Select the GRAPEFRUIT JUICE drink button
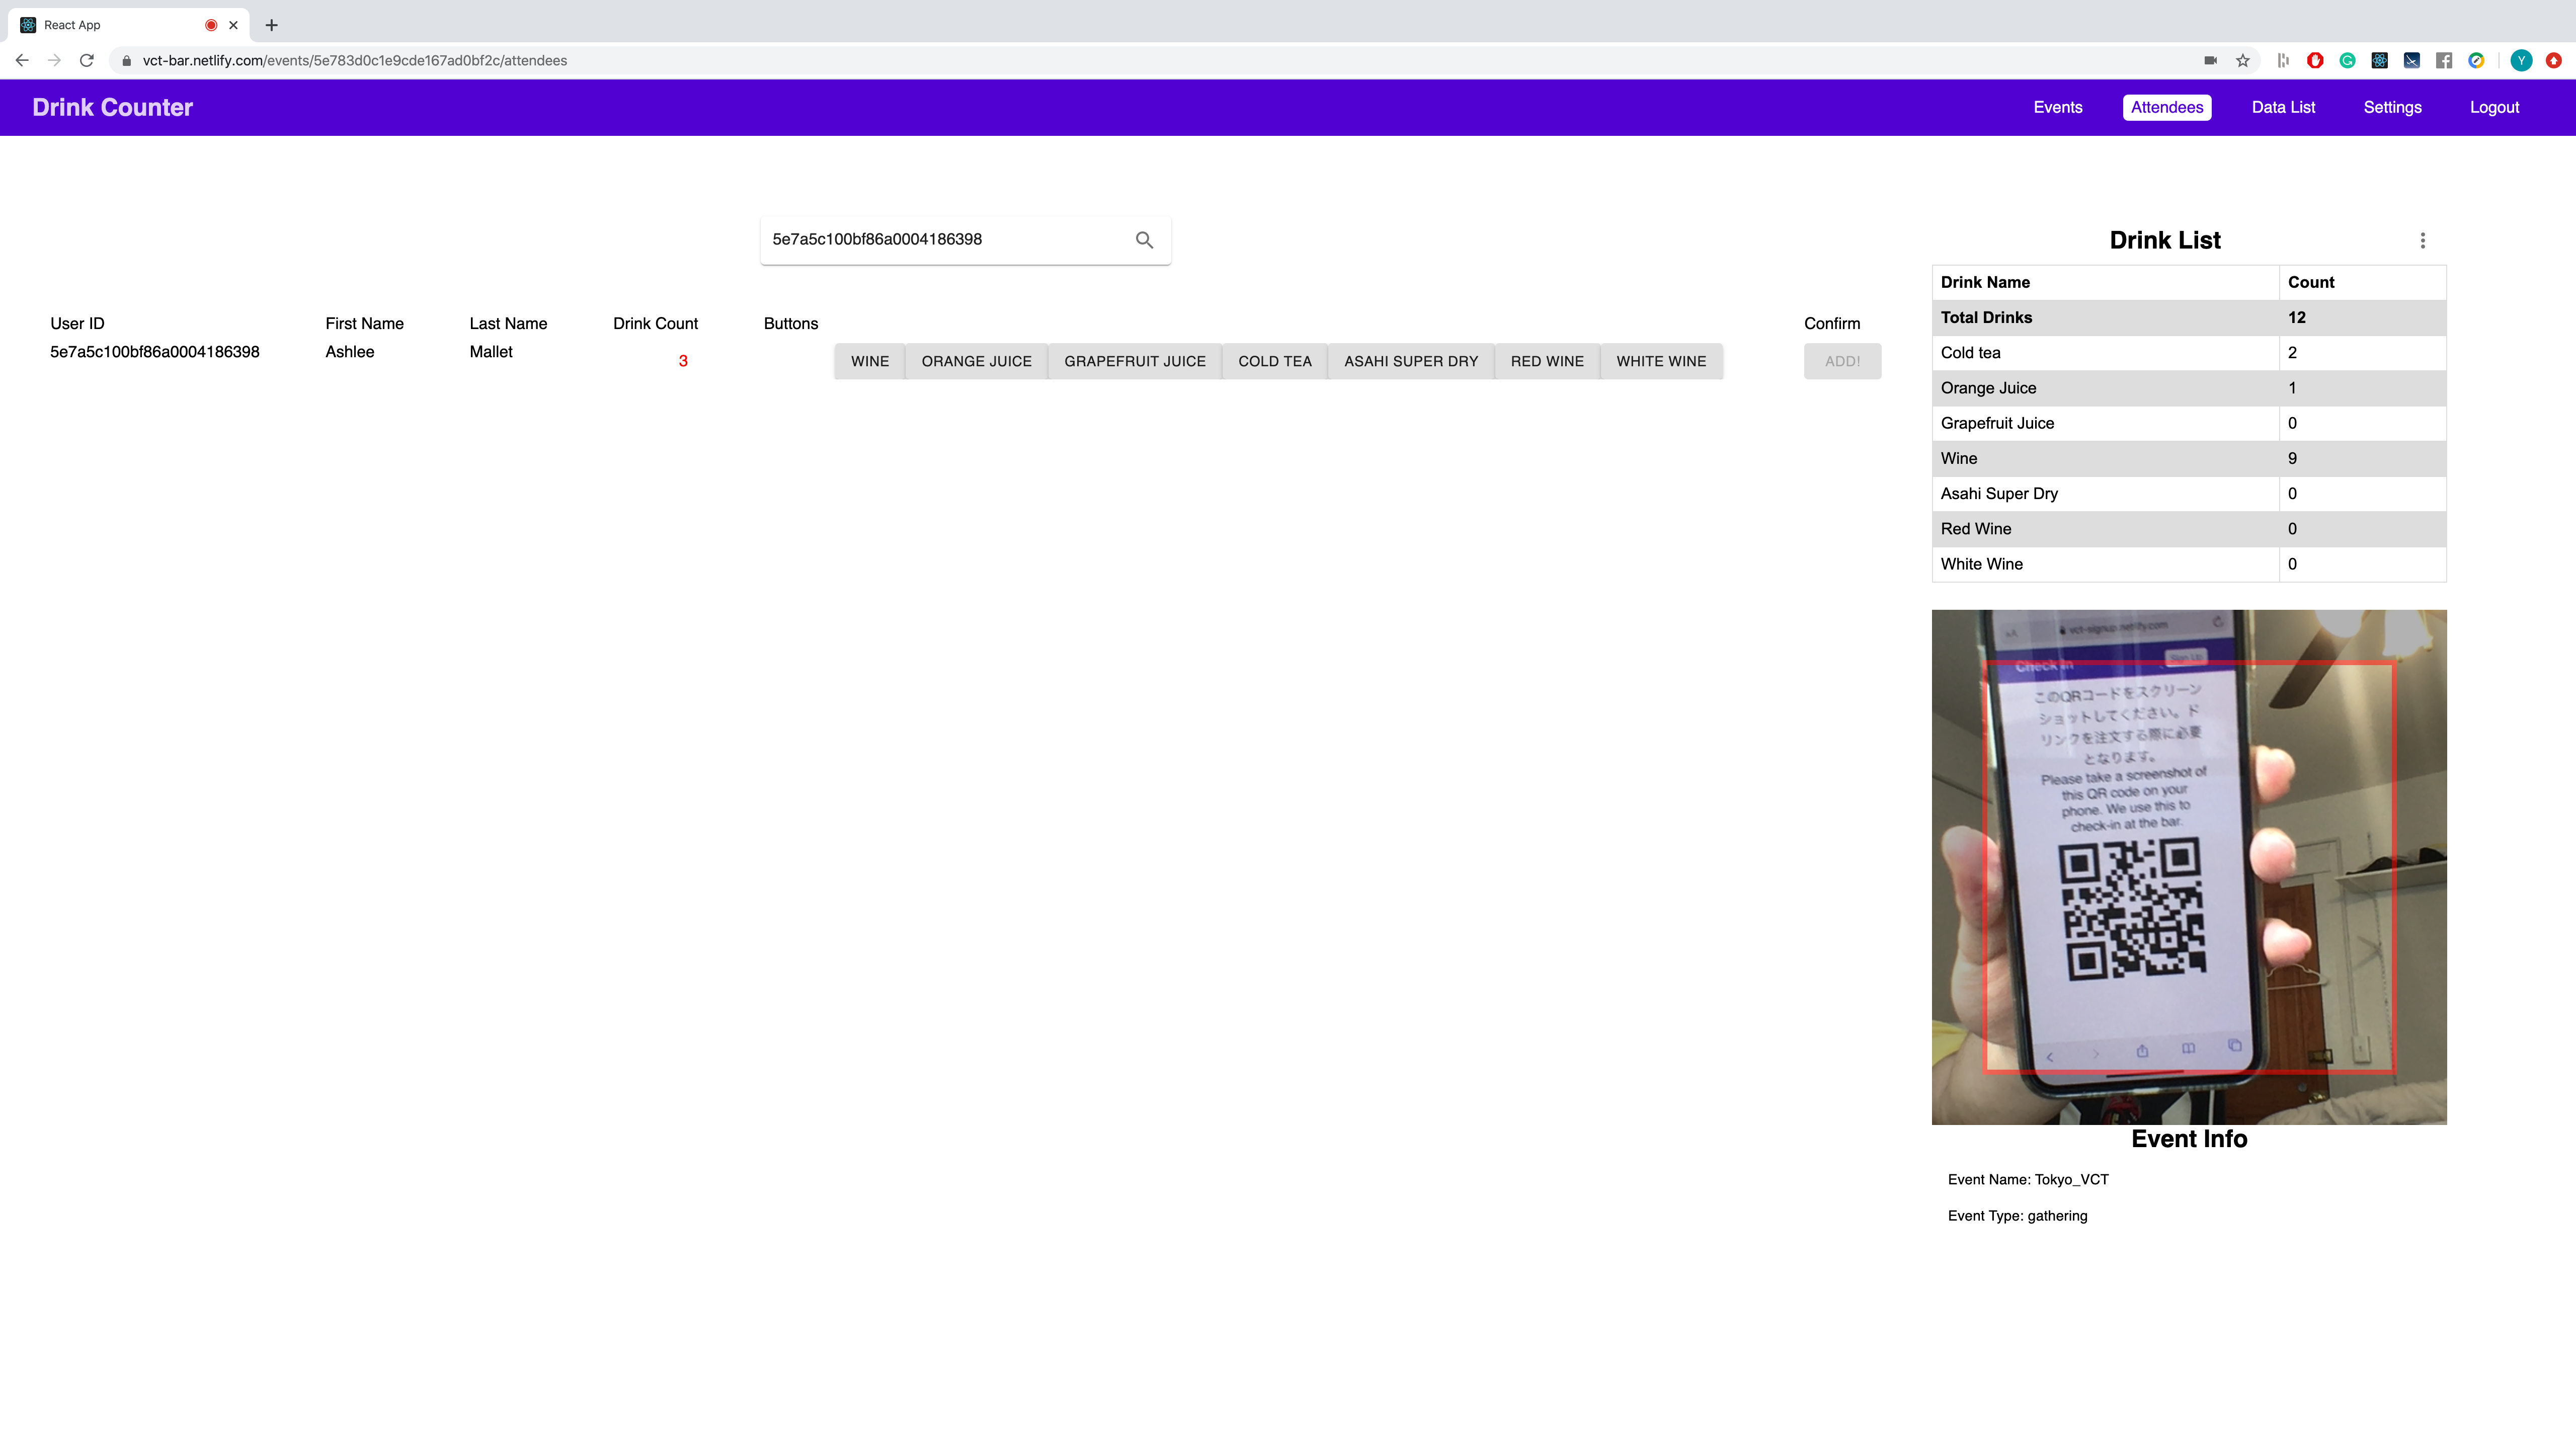Image resolution: width=2576 pixels, height=1449 pixels. (x=1134, y=361)
